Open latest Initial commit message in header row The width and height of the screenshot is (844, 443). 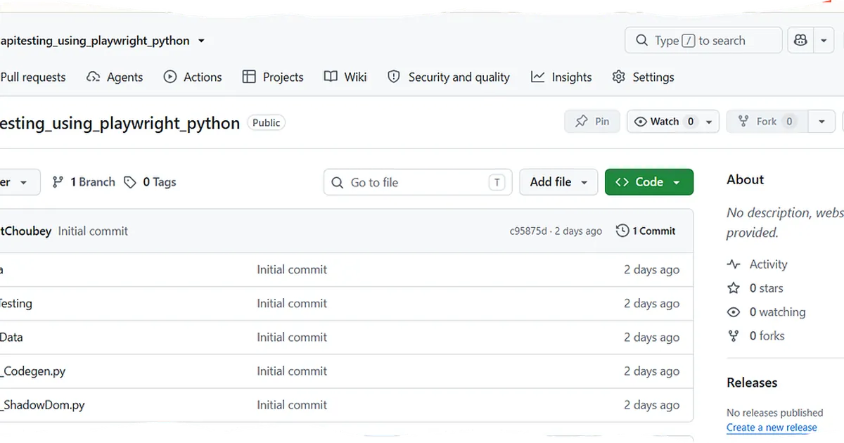tap(93, 231)
